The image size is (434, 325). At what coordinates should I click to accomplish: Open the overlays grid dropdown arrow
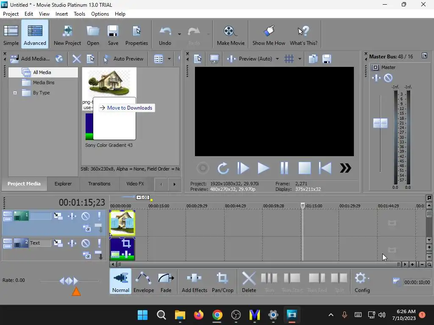300,59
